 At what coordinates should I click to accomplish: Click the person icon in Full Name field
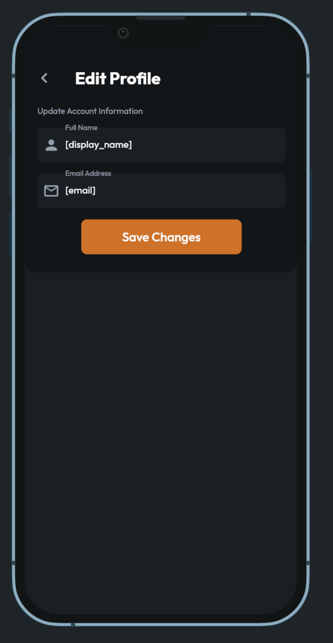(51, 145)
